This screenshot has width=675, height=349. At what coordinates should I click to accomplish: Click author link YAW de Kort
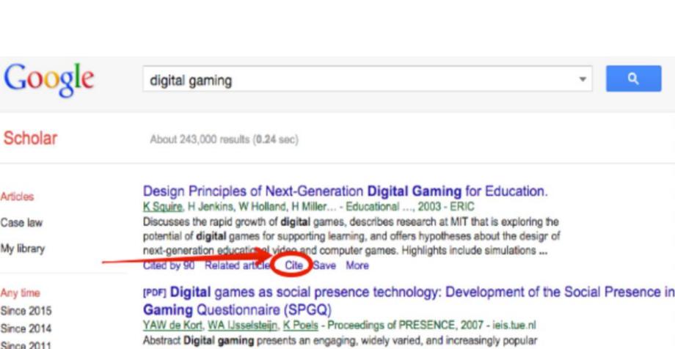[172, 326]
